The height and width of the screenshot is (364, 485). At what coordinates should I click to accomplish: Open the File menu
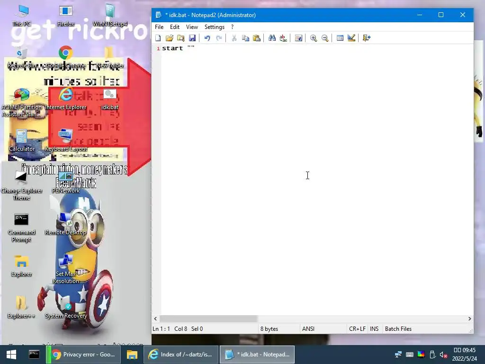(159, 27)
